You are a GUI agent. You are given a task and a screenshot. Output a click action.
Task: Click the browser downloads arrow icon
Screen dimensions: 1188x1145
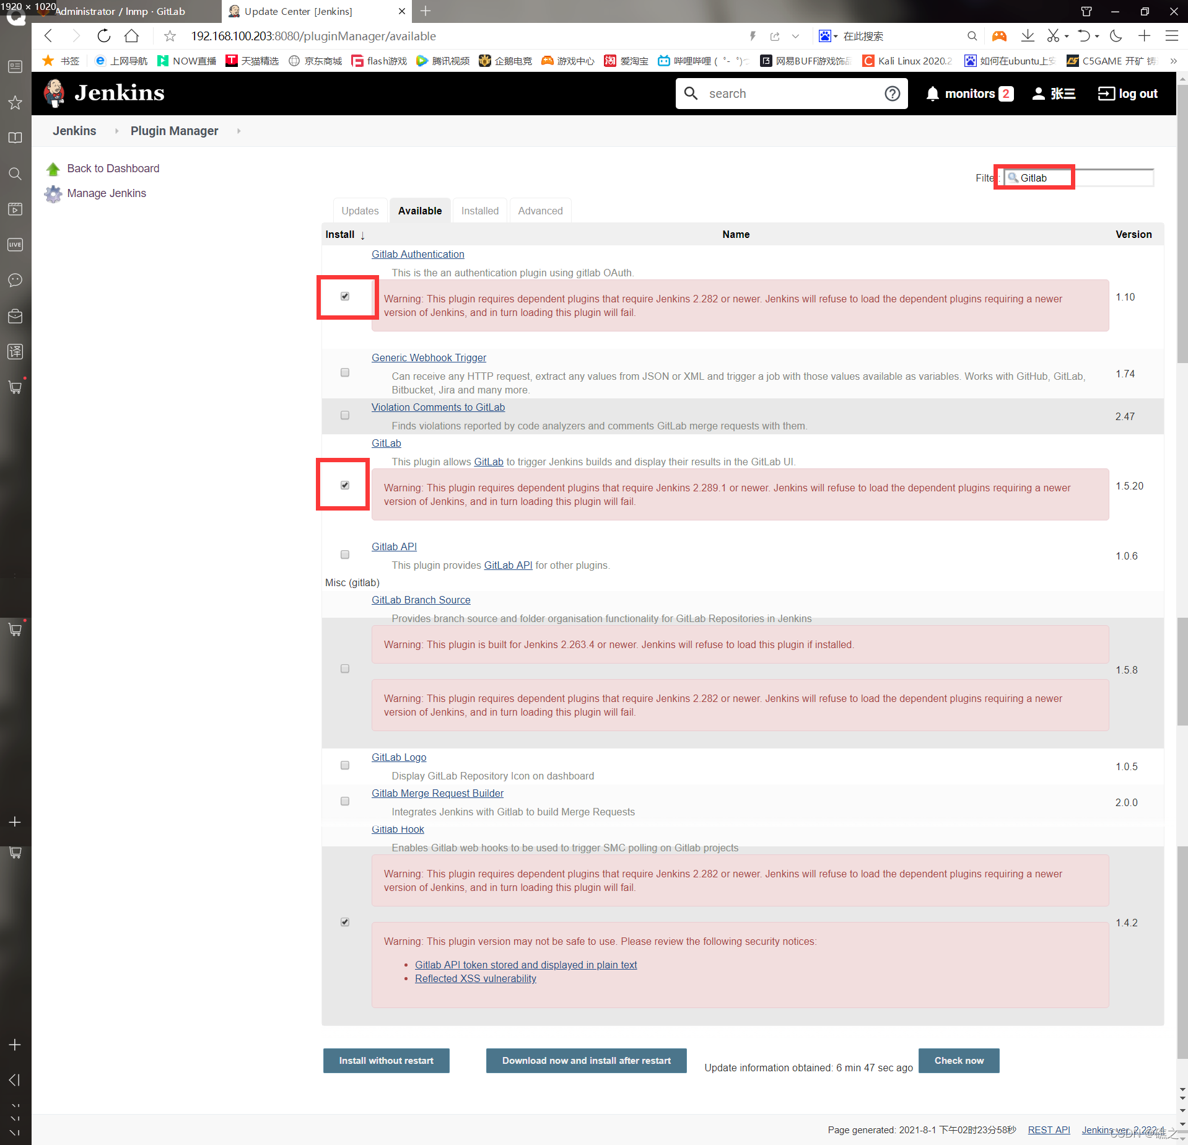click(1028, 36)
